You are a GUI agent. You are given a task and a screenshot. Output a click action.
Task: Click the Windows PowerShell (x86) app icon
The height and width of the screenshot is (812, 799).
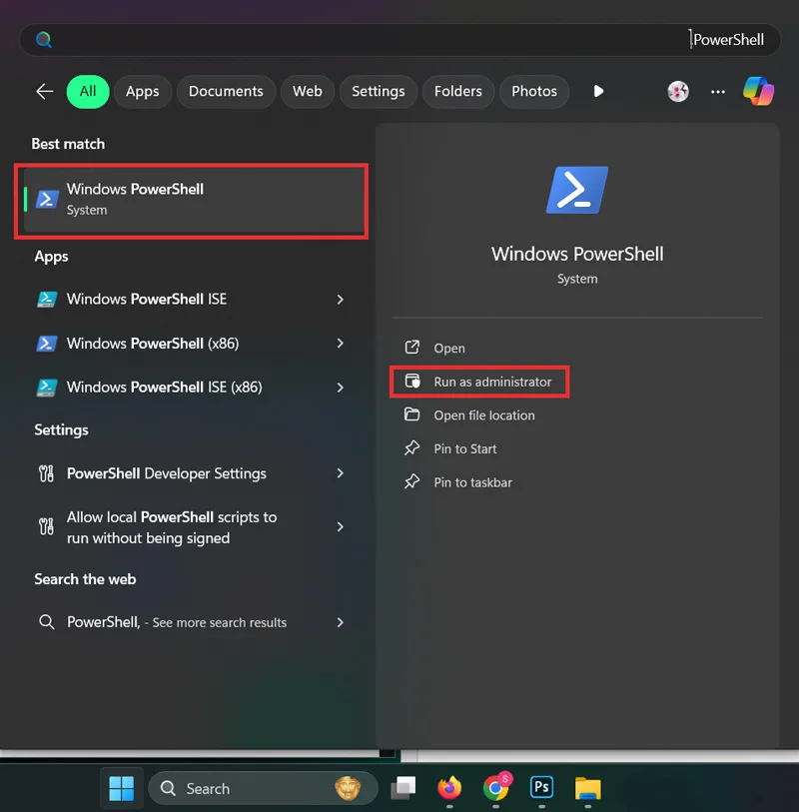coord(47,344)
